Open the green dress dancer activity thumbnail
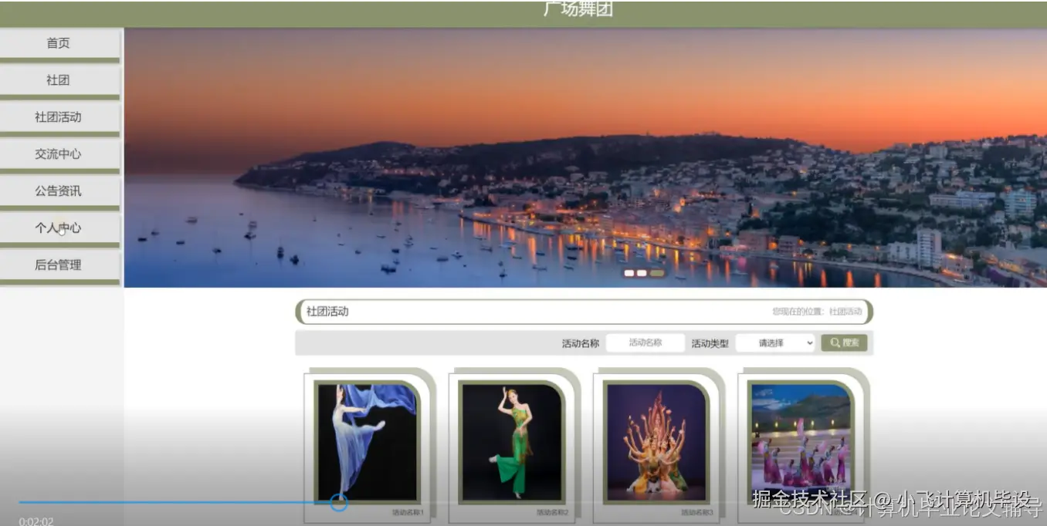 click(x=512, y=443)
